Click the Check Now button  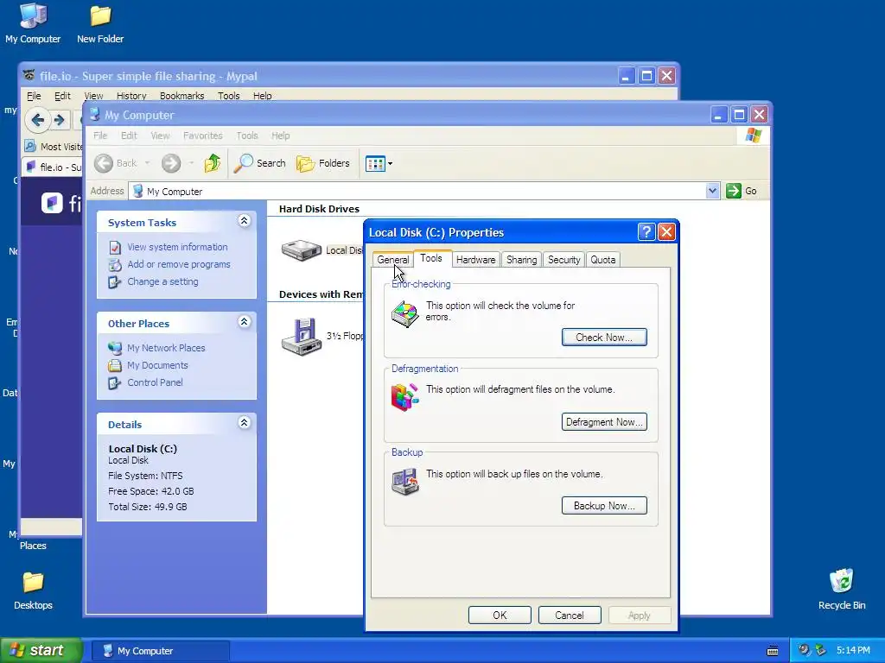pos(604,338)
